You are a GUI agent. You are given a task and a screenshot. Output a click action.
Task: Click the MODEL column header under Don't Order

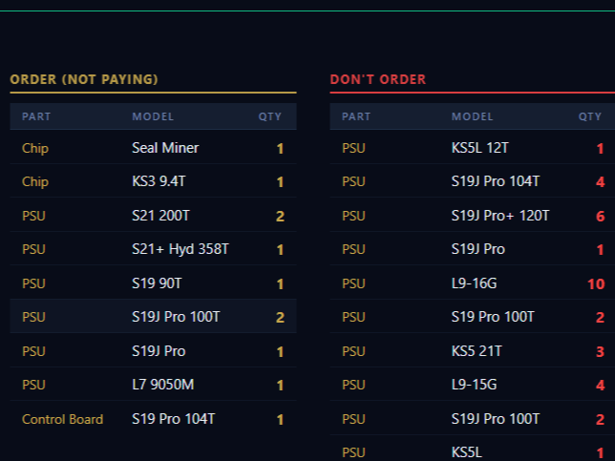tap(472, 116)
